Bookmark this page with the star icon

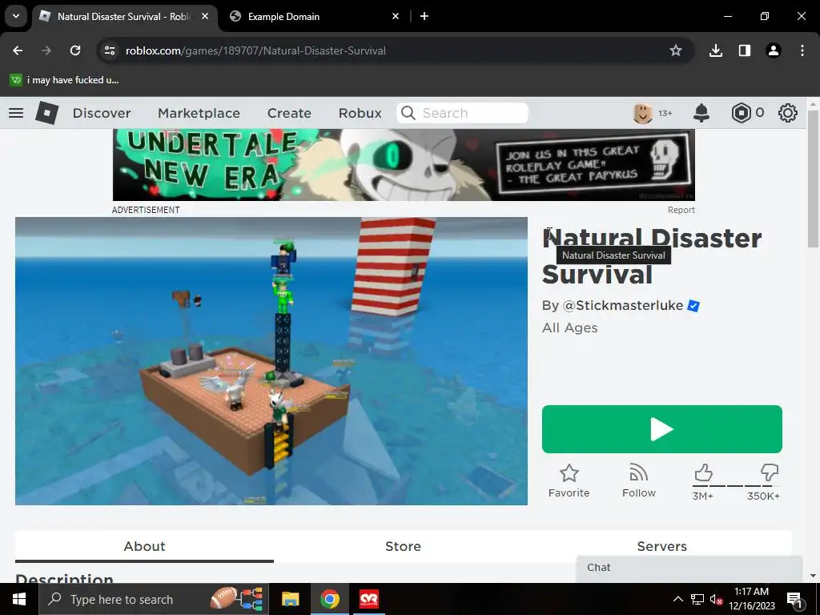(676, 50)
